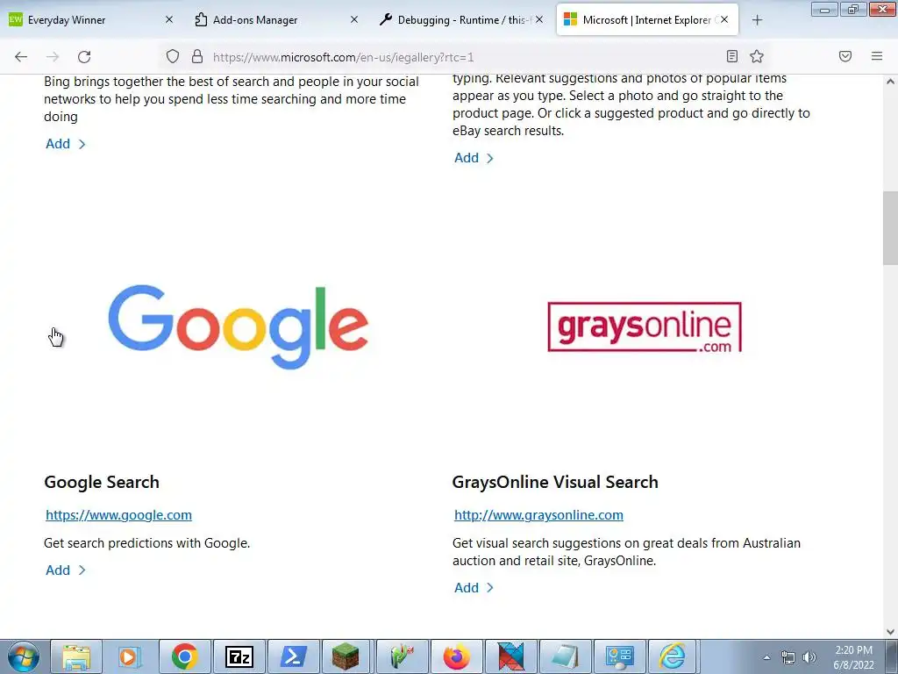Go forward one page
The width and height of the screenshot is (898, 674).
tap(53, 57)
